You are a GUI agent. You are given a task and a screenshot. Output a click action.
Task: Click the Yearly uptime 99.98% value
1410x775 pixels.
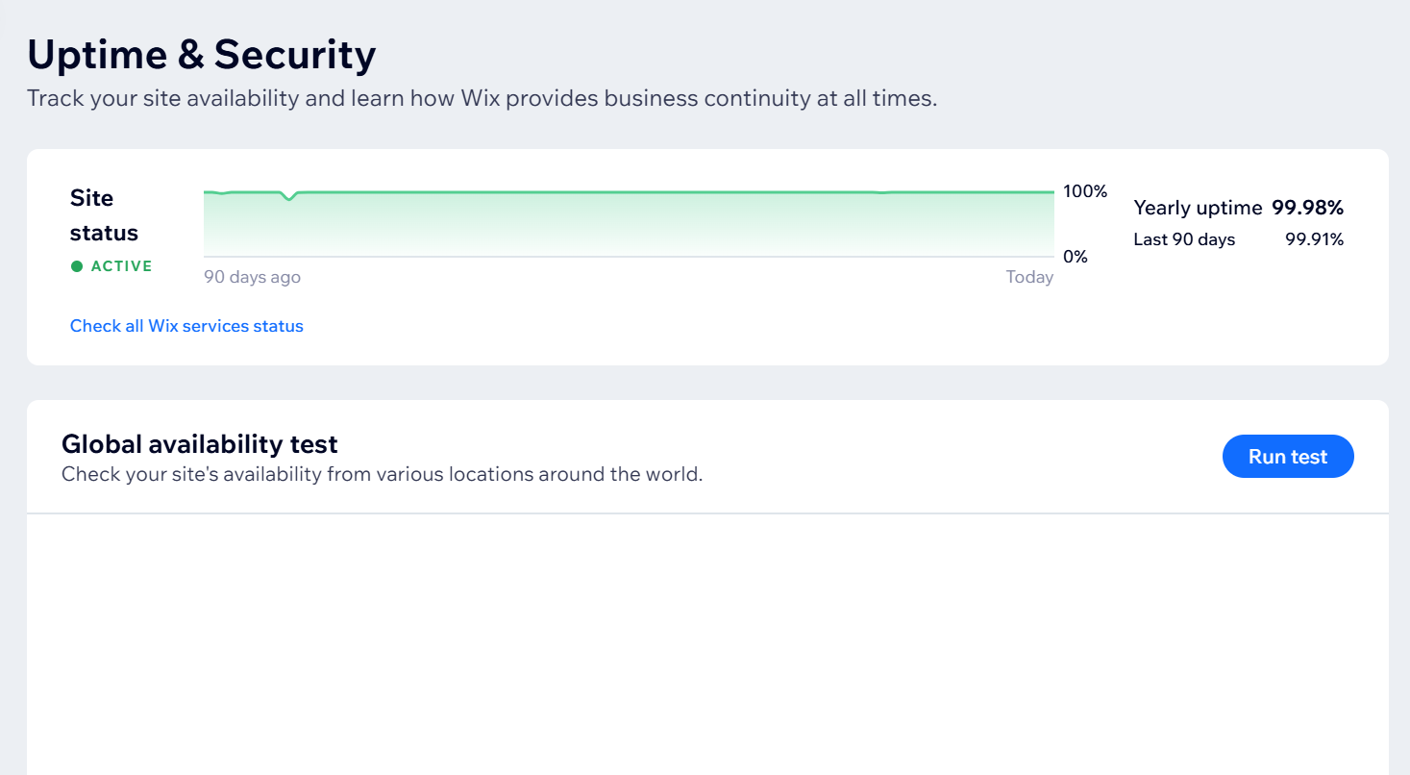(x=1307, y=208)
